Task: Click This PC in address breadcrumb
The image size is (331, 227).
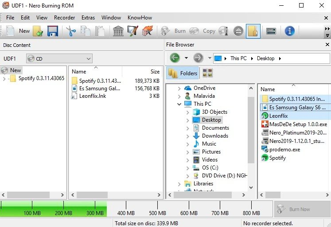Action: 238,58
